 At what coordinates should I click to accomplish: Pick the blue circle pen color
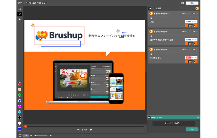click(x=20, y=101)
